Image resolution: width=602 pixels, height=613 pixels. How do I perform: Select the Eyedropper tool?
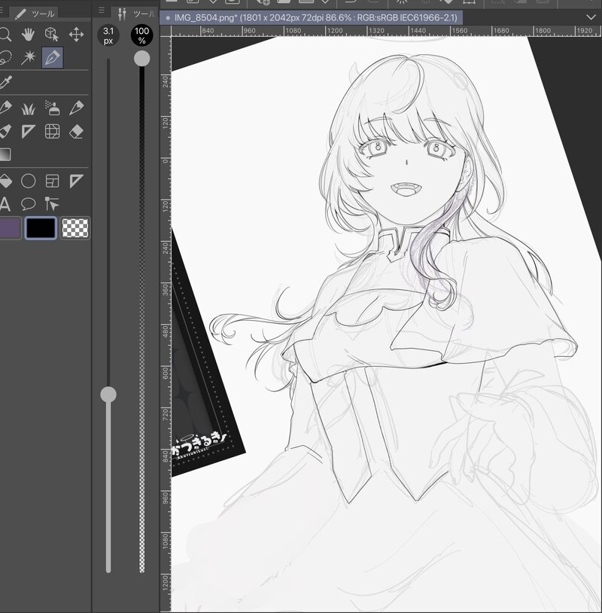point(6,82)
